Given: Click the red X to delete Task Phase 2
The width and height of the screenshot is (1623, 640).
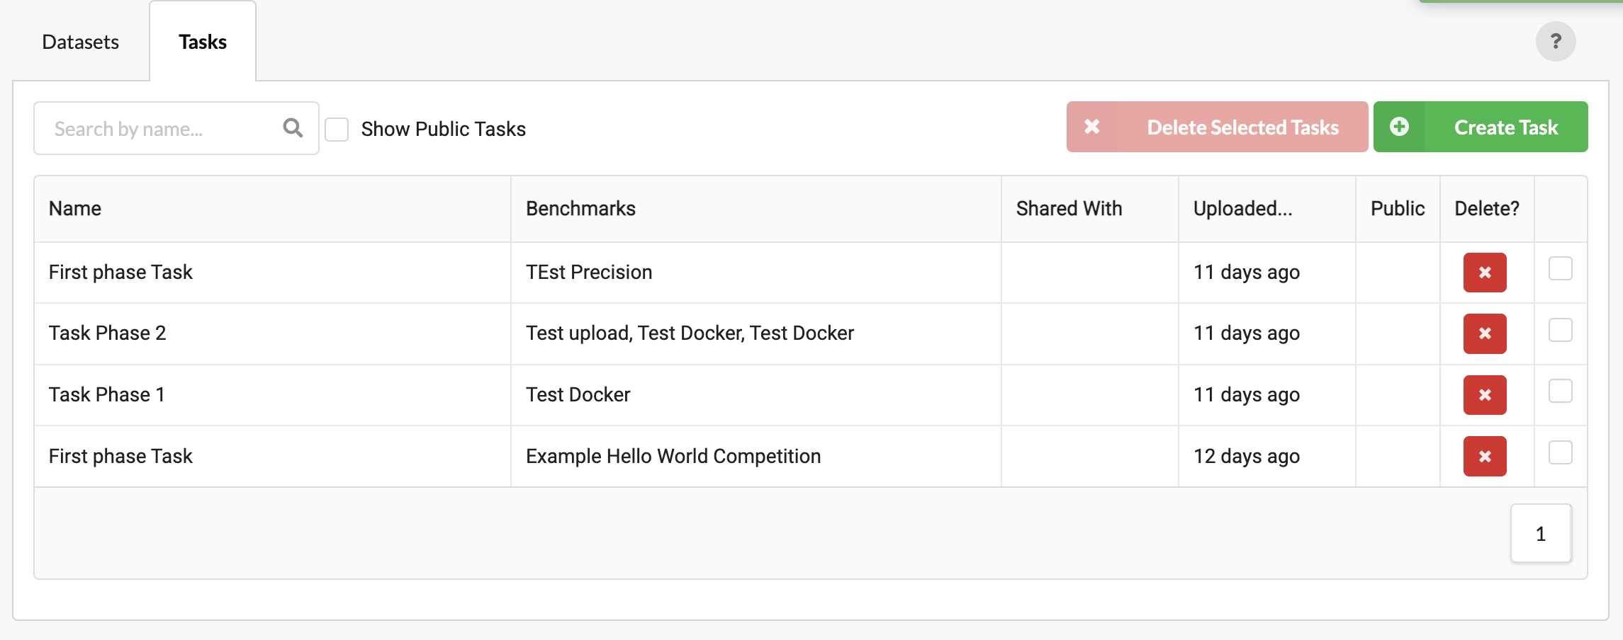Looking at the screenshot, I should click(x=1485, y=333).
